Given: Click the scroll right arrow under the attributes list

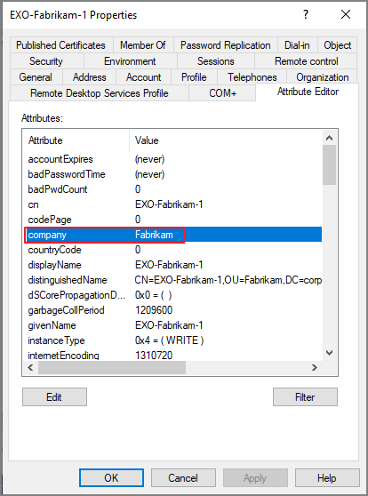Looking at the screenshot, I should tap(315, 368).
